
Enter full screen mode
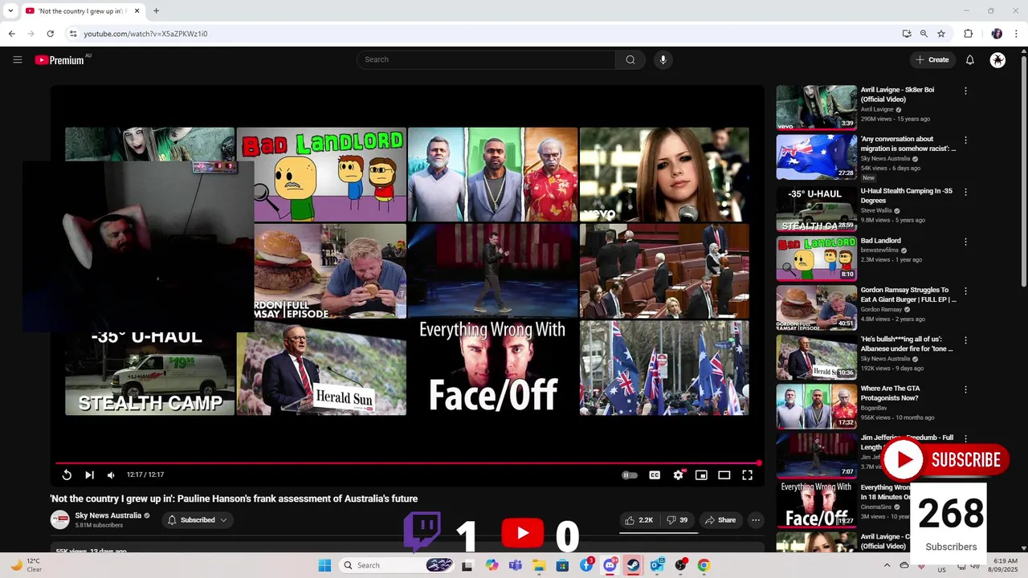tap(747, 475)
